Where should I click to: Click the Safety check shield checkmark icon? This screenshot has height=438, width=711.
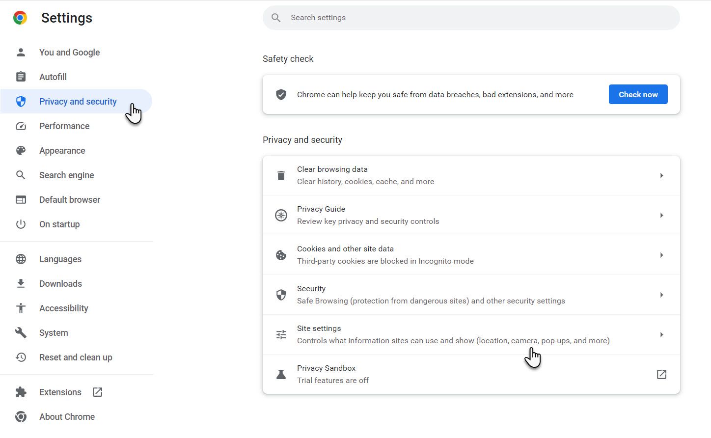281,94
